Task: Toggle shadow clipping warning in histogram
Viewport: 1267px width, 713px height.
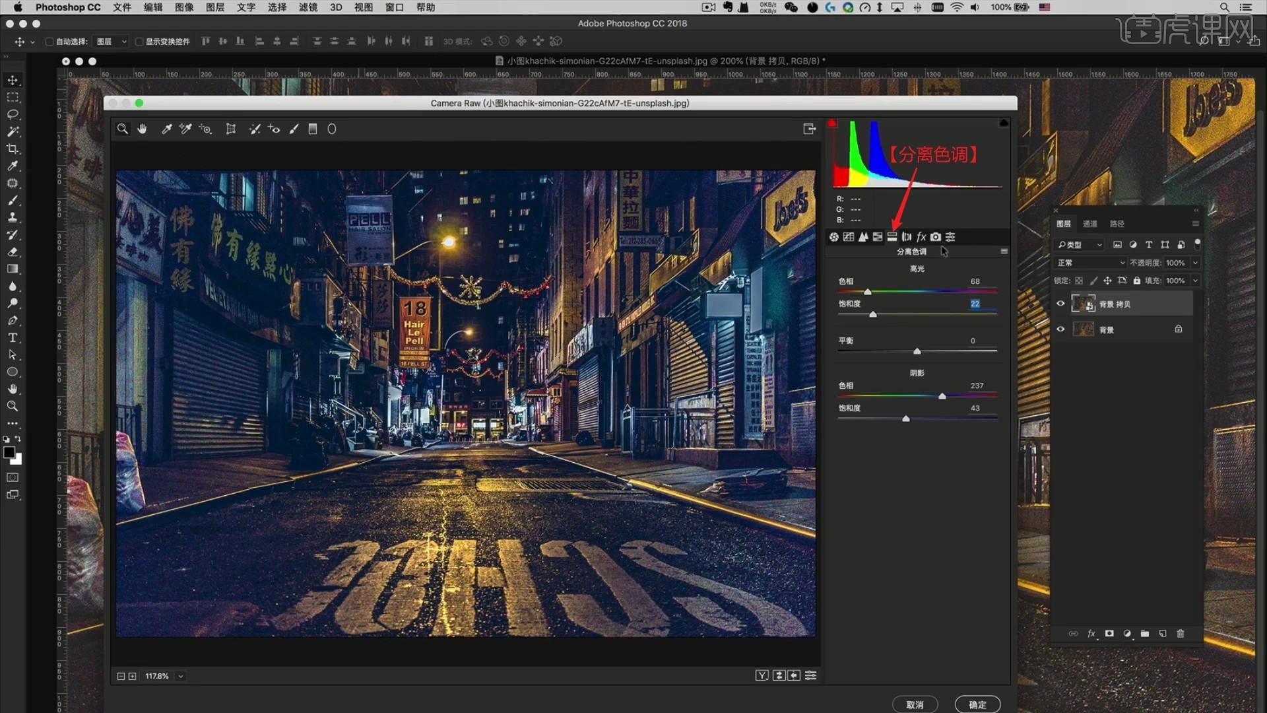Action: tap(831, 123)
